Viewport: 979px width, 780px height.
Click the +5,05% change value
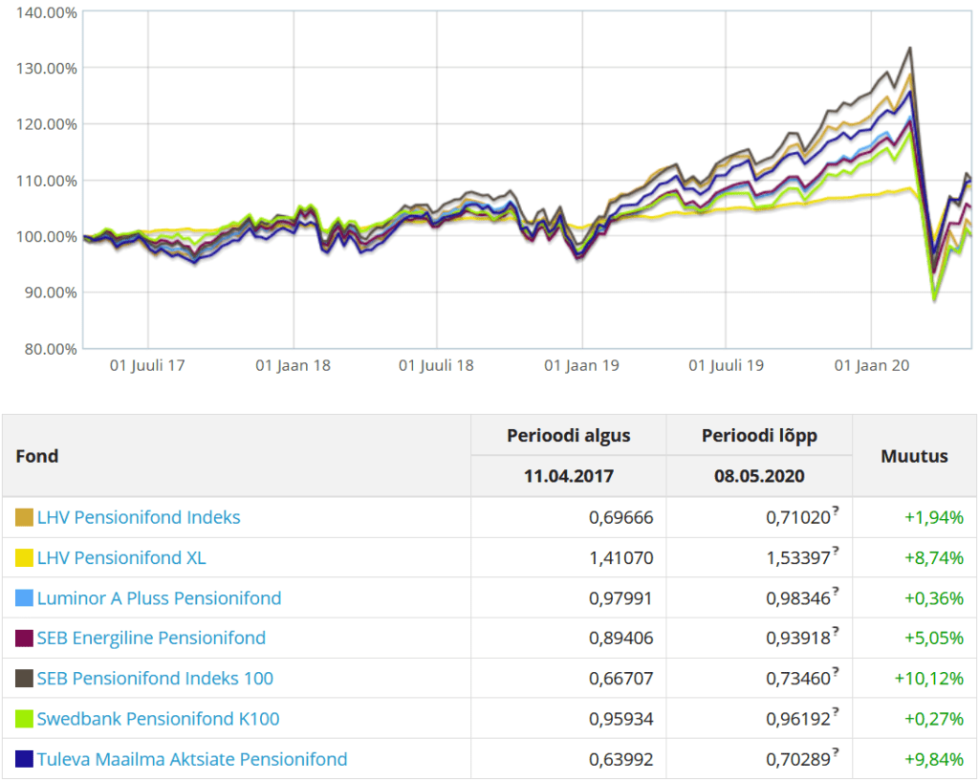(x=934, y=638)
